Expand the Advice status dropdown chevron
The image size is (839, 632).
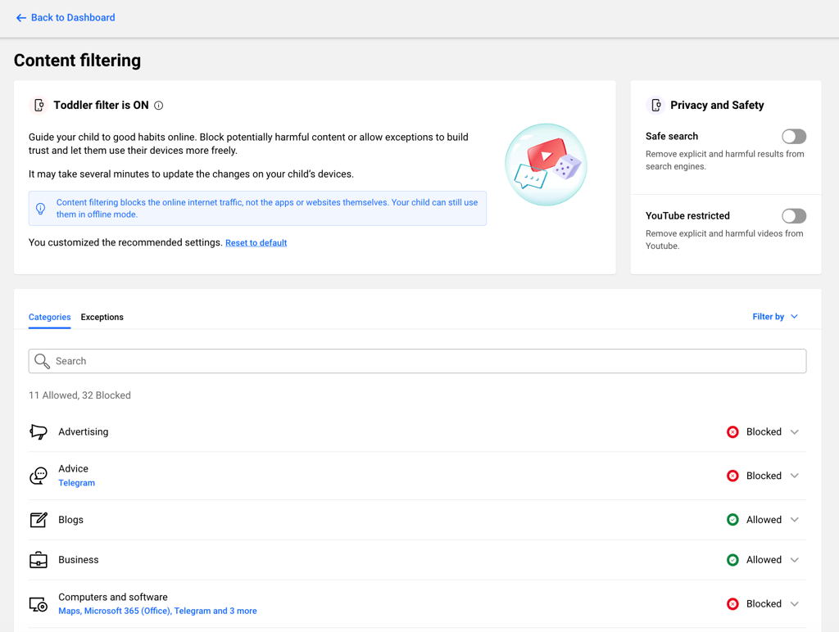coord(795,476)
